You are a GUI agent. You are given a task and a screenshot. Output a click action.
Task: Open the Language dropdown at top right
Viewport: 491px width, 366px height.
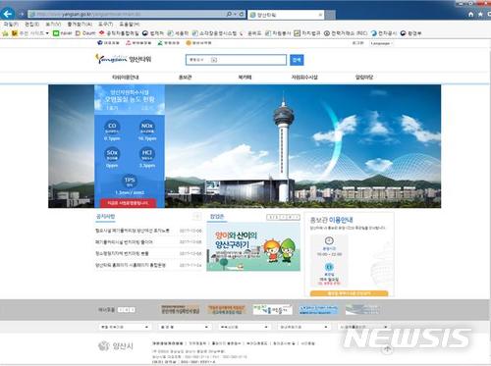click(x=381, y=43)
